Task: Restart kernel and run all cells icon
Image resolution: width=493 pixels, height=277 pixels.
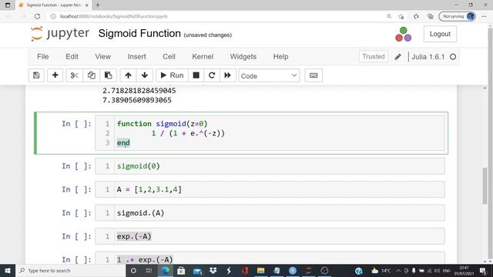Action: [x=228, y=75]
